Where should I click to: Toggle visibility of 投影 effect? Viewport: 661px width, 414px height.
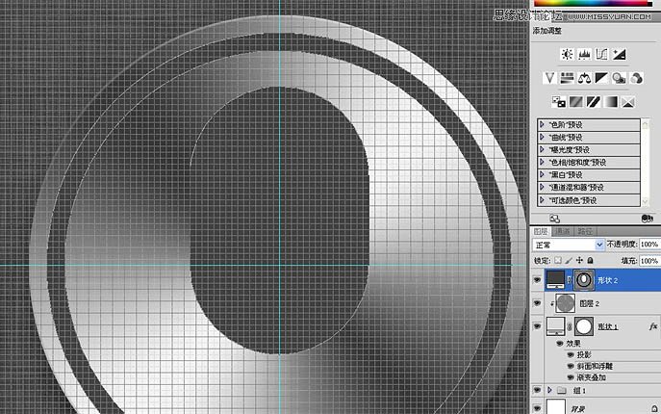click(571, 355)
